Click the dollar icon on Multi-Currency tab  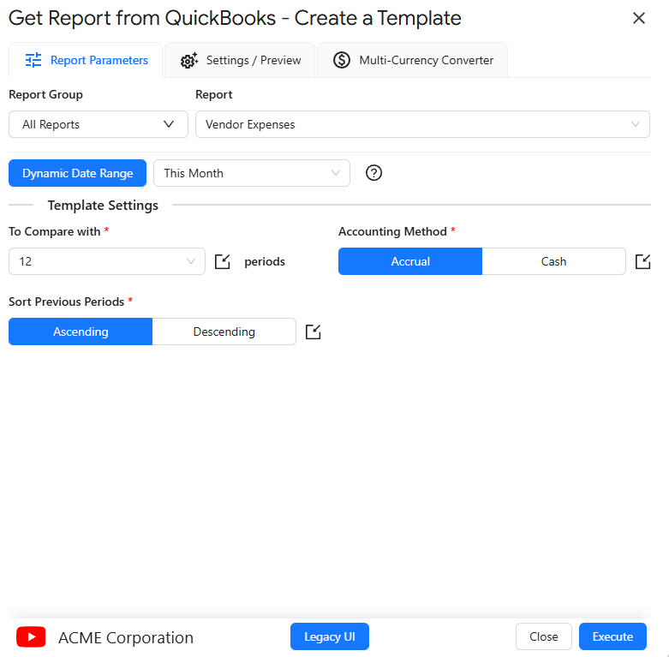tap(342, 60)
